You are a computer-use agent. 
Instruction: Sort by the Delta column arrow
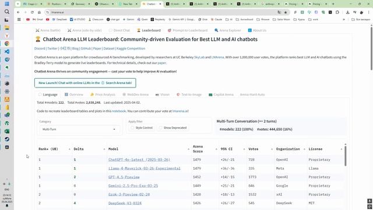pos(104,149)
